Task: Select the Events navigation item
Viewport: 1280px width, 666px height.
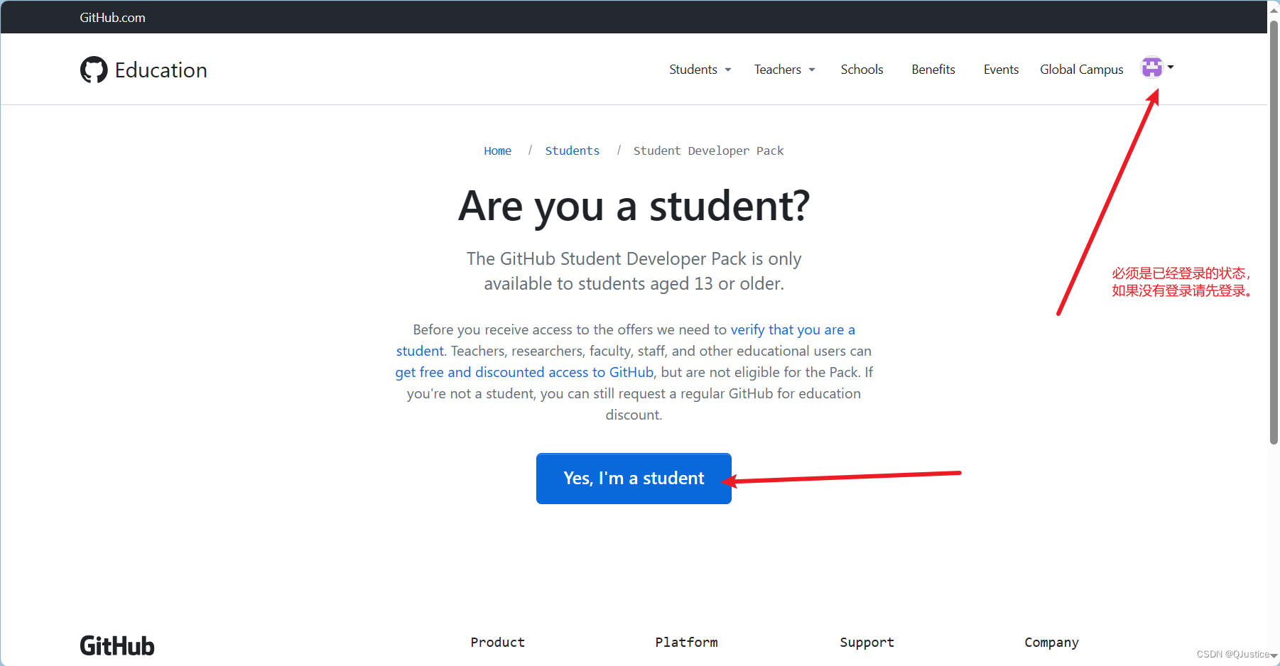Action: point(1001,70)
